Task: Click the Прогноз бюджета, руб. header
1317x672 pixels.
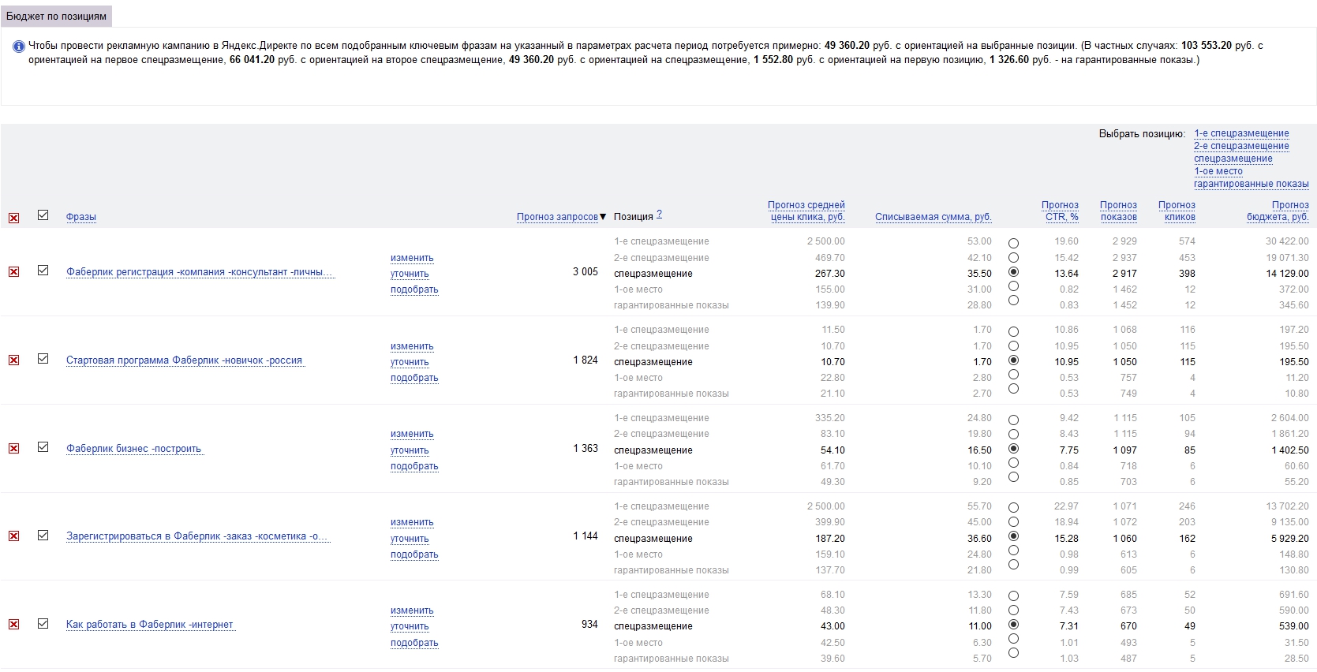Action: point(1278,211)
